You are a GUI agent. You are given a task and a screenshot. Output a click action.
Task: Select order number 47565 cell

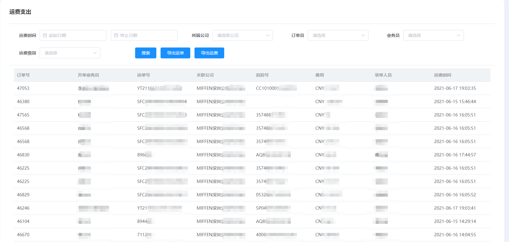[x=23, y=115]
